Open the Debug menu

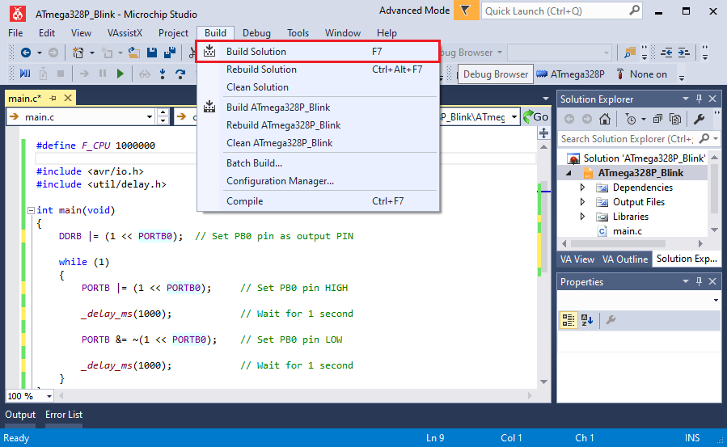click(256, 33)
